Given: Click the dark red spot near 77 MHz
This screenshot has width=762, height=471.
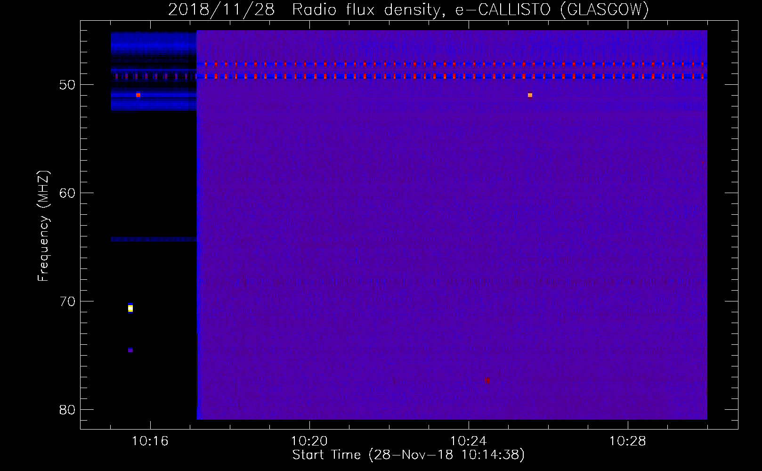Looking at the screenshot, I should 487,381.
